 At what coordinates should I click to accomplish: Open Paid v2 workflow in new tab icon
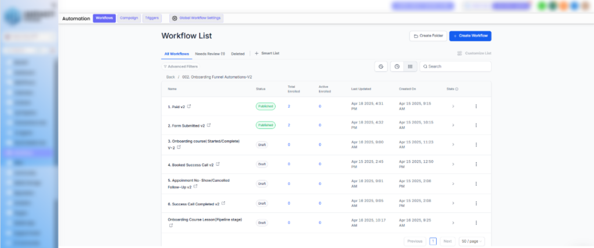click(189, 106)
